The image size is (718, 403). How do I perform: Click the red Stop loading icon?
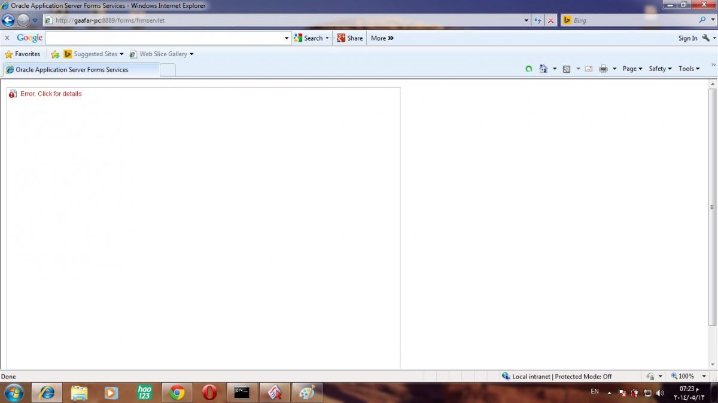(551, 20)
